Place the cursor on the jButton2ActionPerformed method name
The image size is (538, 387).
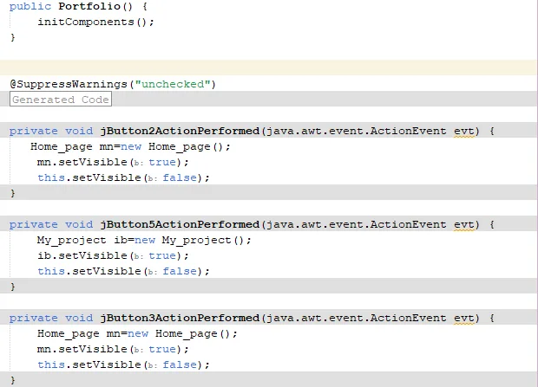coord(180,131)
